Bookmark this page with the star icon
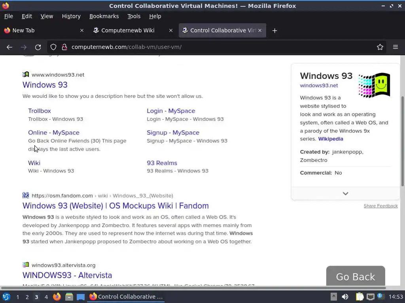The image size is (405, 303). click(380, 47)
